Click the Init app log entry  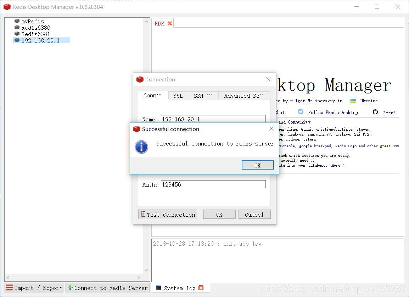click(207, 244)
